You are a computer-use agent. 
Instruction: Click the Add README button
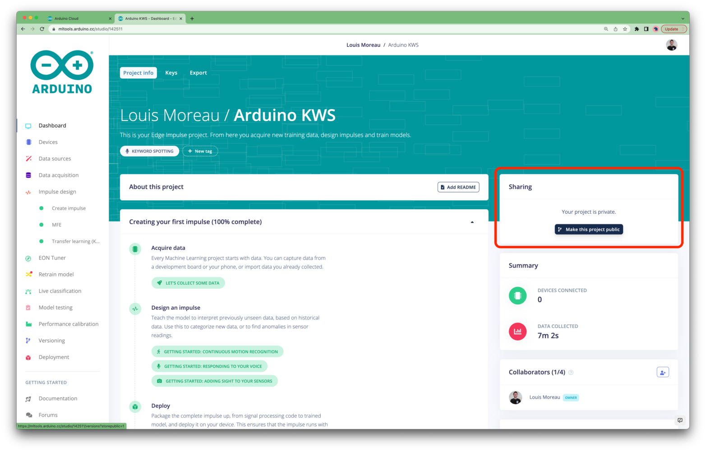tap(458, 187)
